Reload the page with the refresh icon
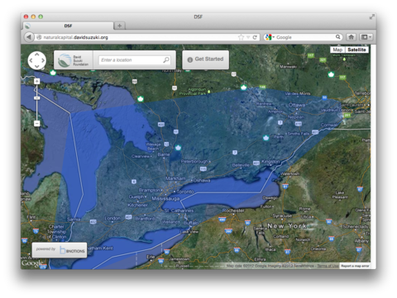Image resolution: width=397 pixels, height=298 pixels. point(255,37)
